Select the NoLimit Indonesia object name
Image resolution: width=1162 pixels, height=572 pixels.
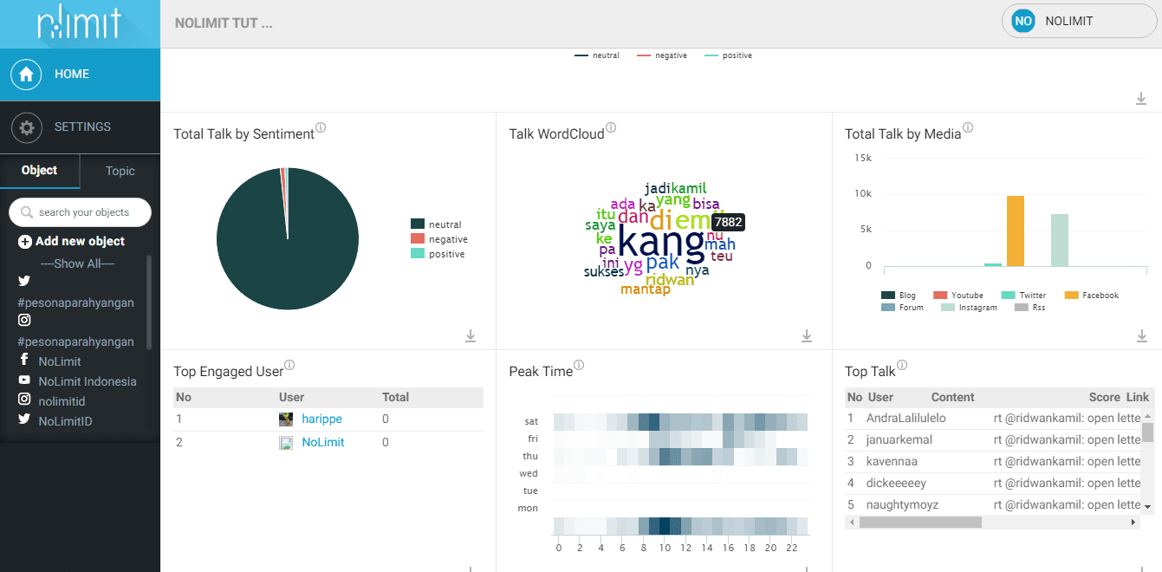click(x=88, y=381)
